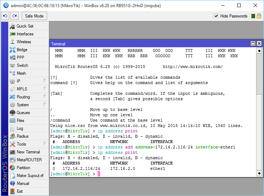Maximize the Terminal sub-window
This screenshot has height=196, width=264.
[x=253, y=44]
